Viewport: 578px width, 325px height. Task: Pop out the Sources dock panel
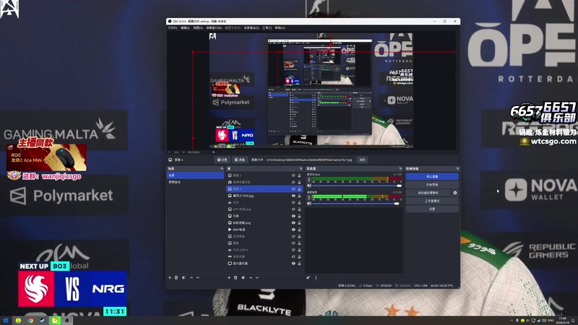(x=301, y=168)
